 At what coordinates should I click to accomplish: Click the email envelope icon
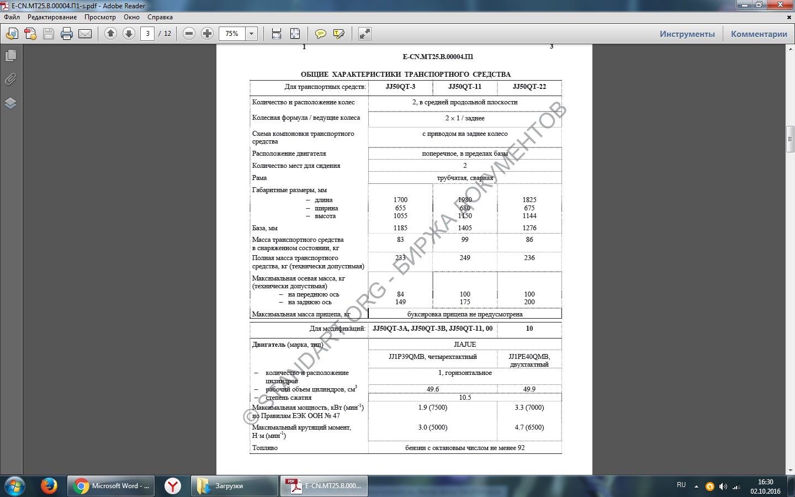[85, 34]
